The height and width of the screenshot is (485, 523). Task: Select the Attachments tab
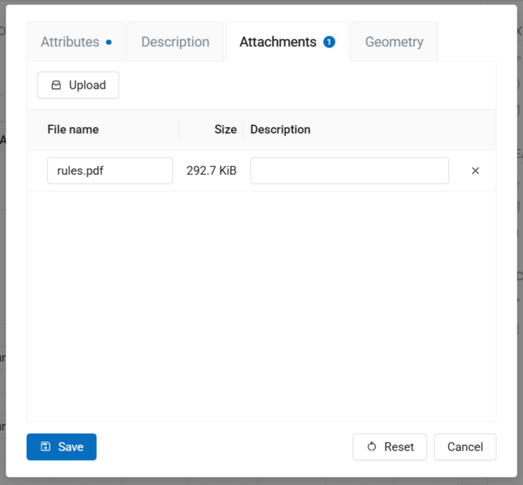click(278, 42)
